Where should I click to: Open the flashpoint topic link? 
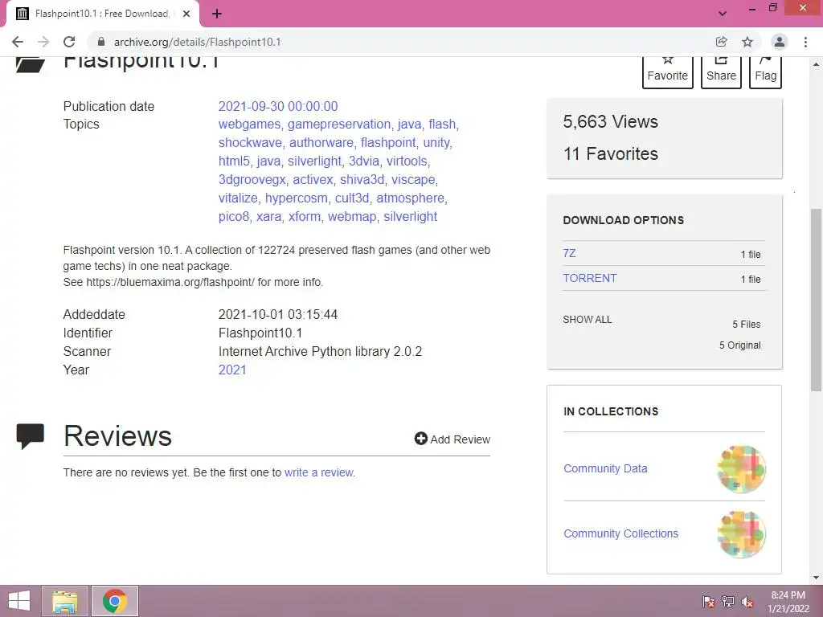388,143
